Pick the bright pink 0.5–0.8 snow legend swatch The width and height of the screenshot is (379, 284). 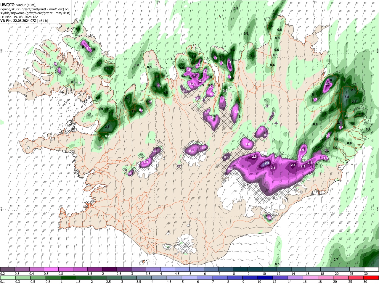click(x=51, y=270)
